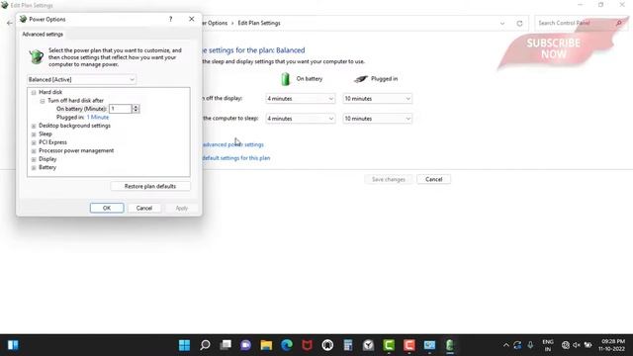
Task: Expand the Display node
Action: point(34,159)
